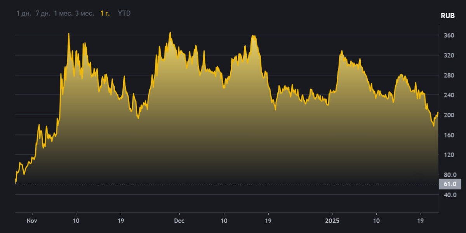Select the YTD time range
Image resolution: width=466 pixels, height=233 pixels.
coord(124,13)
